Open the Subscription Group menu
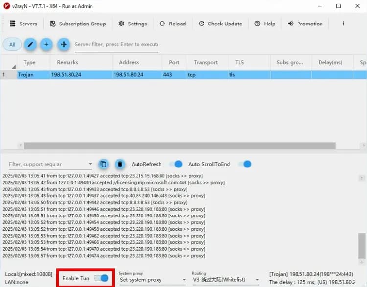 (78, 24)
